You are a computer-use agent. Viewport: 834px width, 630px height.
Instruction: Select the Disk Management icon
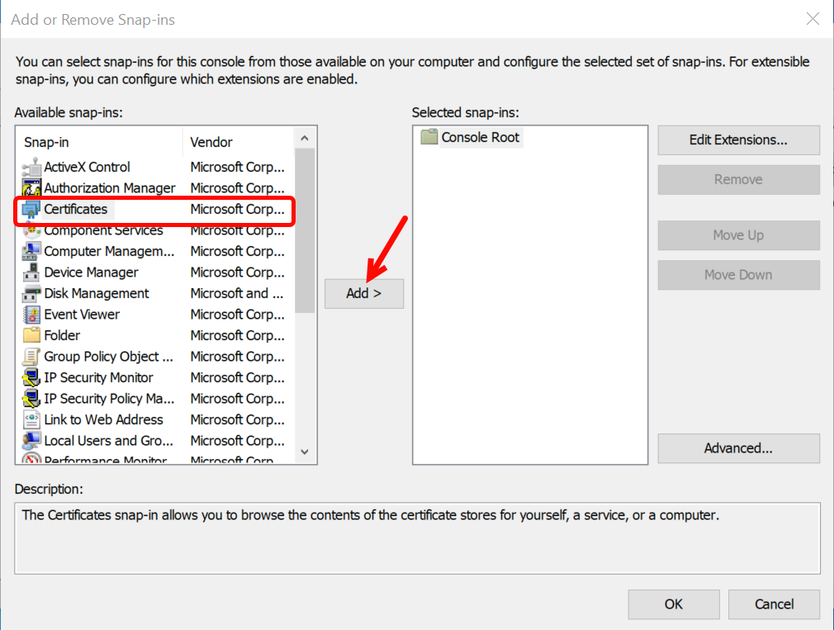point(31,294)
